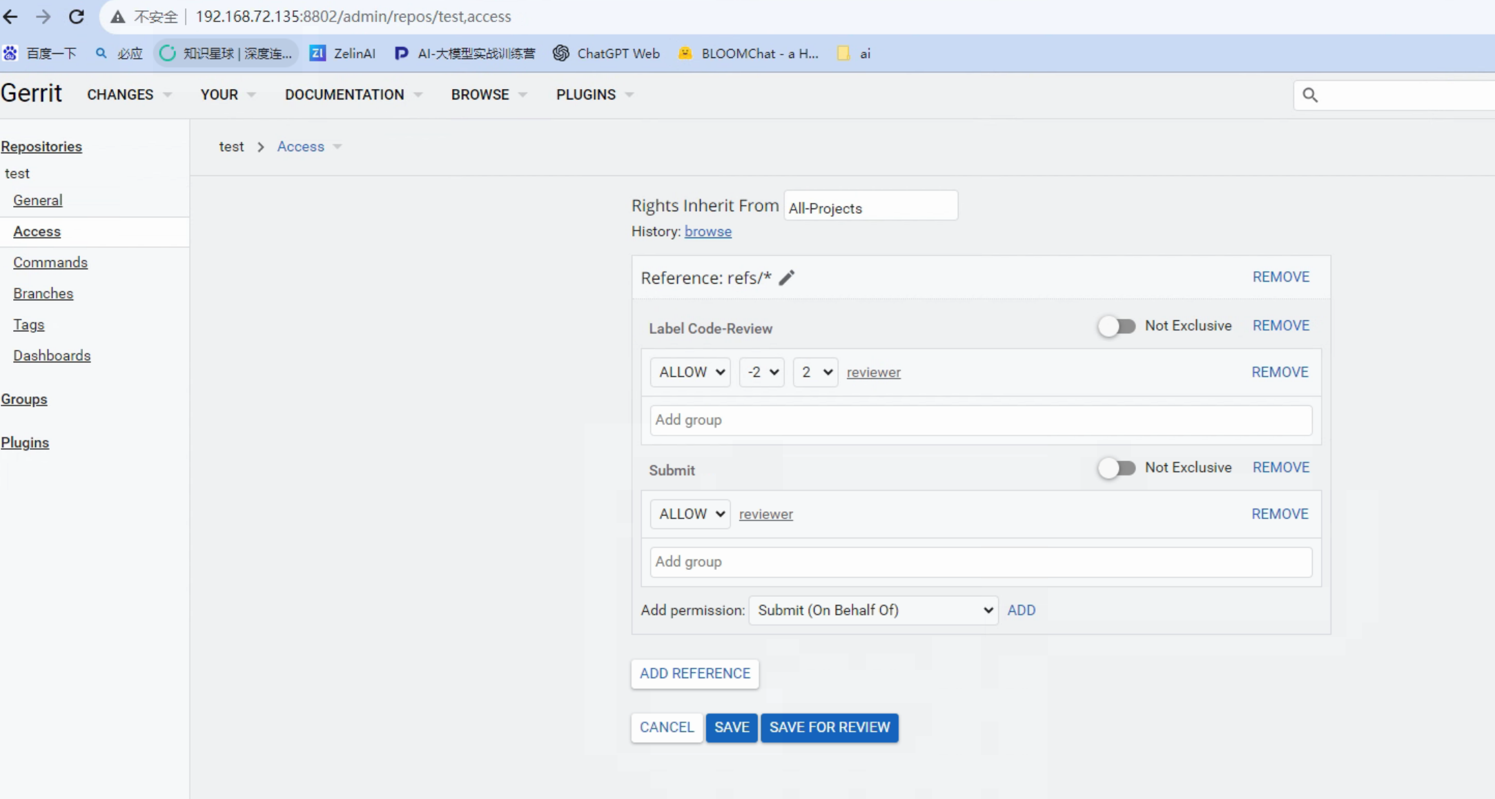Click the browser back arrow icon

10,17
